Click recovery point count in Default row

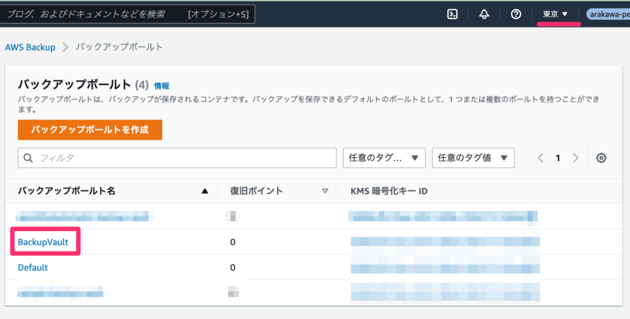232,268
